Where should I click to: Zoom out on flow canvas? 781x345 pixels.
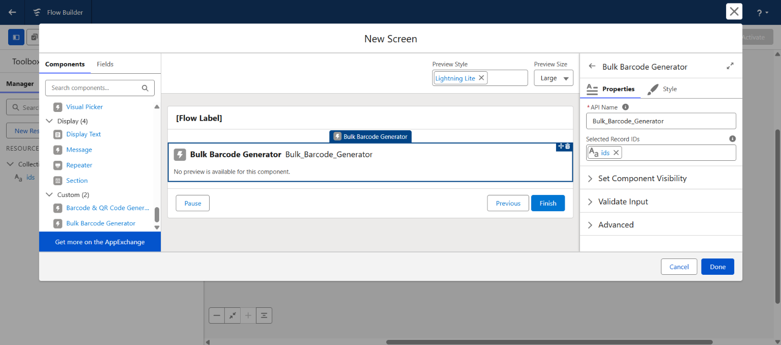click(x=217, y=315)
